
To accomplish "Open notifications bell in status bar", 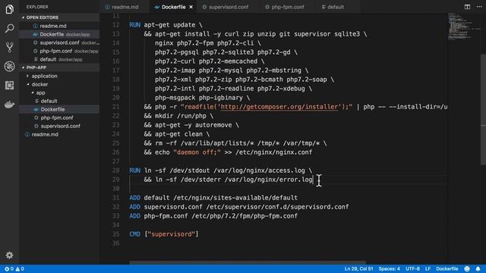I will (x=478, y=269).
